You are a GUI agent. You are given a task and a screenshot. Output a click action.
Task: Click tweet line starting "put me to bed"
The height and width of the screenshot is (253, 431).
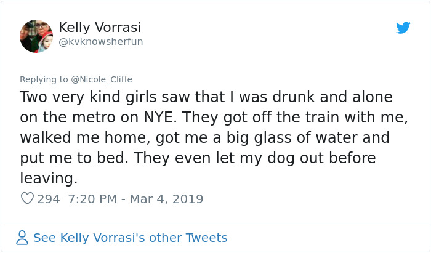point(197,158)
